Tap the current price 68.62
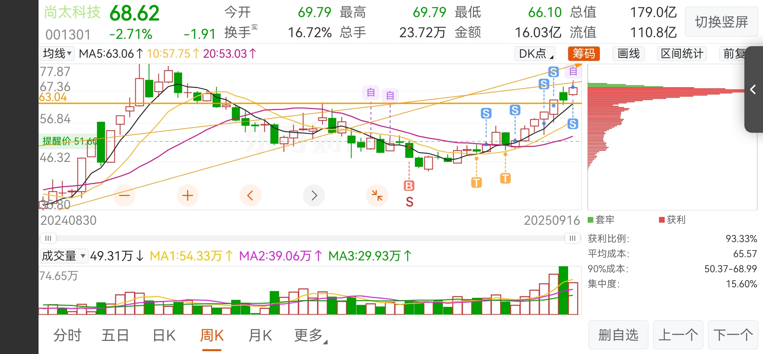The image size is (763, 354). 134,13
